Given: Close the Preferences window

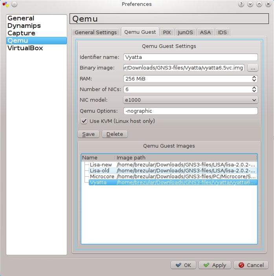Looking at the screenshot, I should (268, 4).
